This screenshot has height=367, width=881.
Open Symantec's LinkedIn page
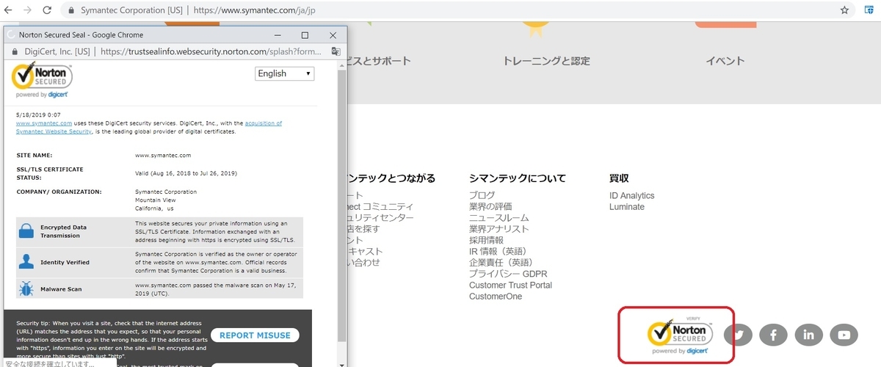808,335
